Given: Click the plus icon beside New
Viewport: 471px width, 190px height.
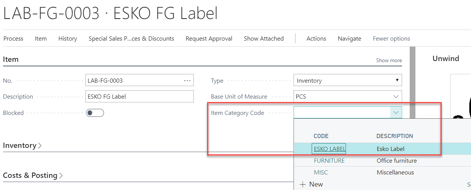Looking at the screenshot, I should click(x=303, y=184).
